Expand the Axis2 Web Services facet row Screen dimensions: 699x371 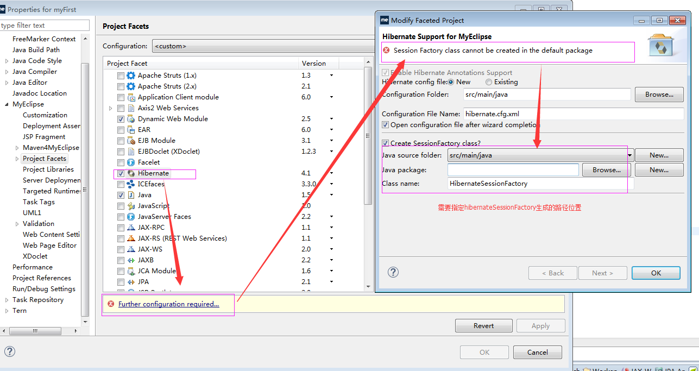(111, 108)
